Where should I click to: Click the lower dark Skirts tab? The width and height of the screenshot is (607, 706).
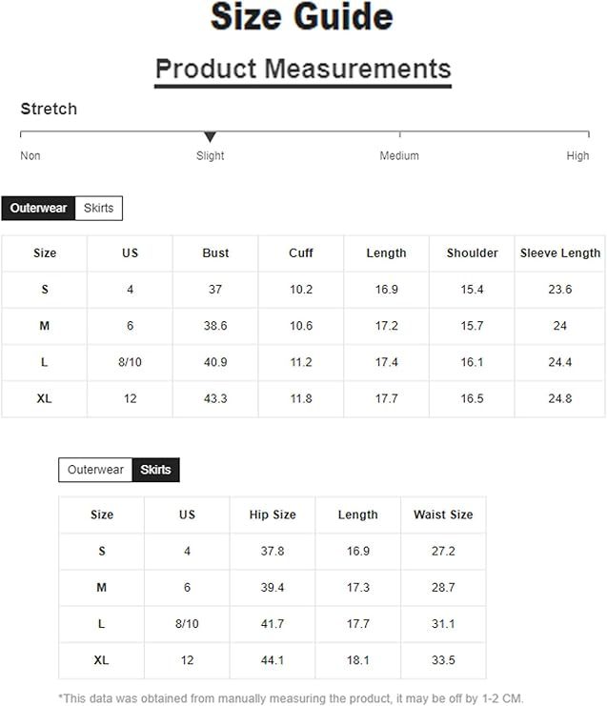point(156,470)
